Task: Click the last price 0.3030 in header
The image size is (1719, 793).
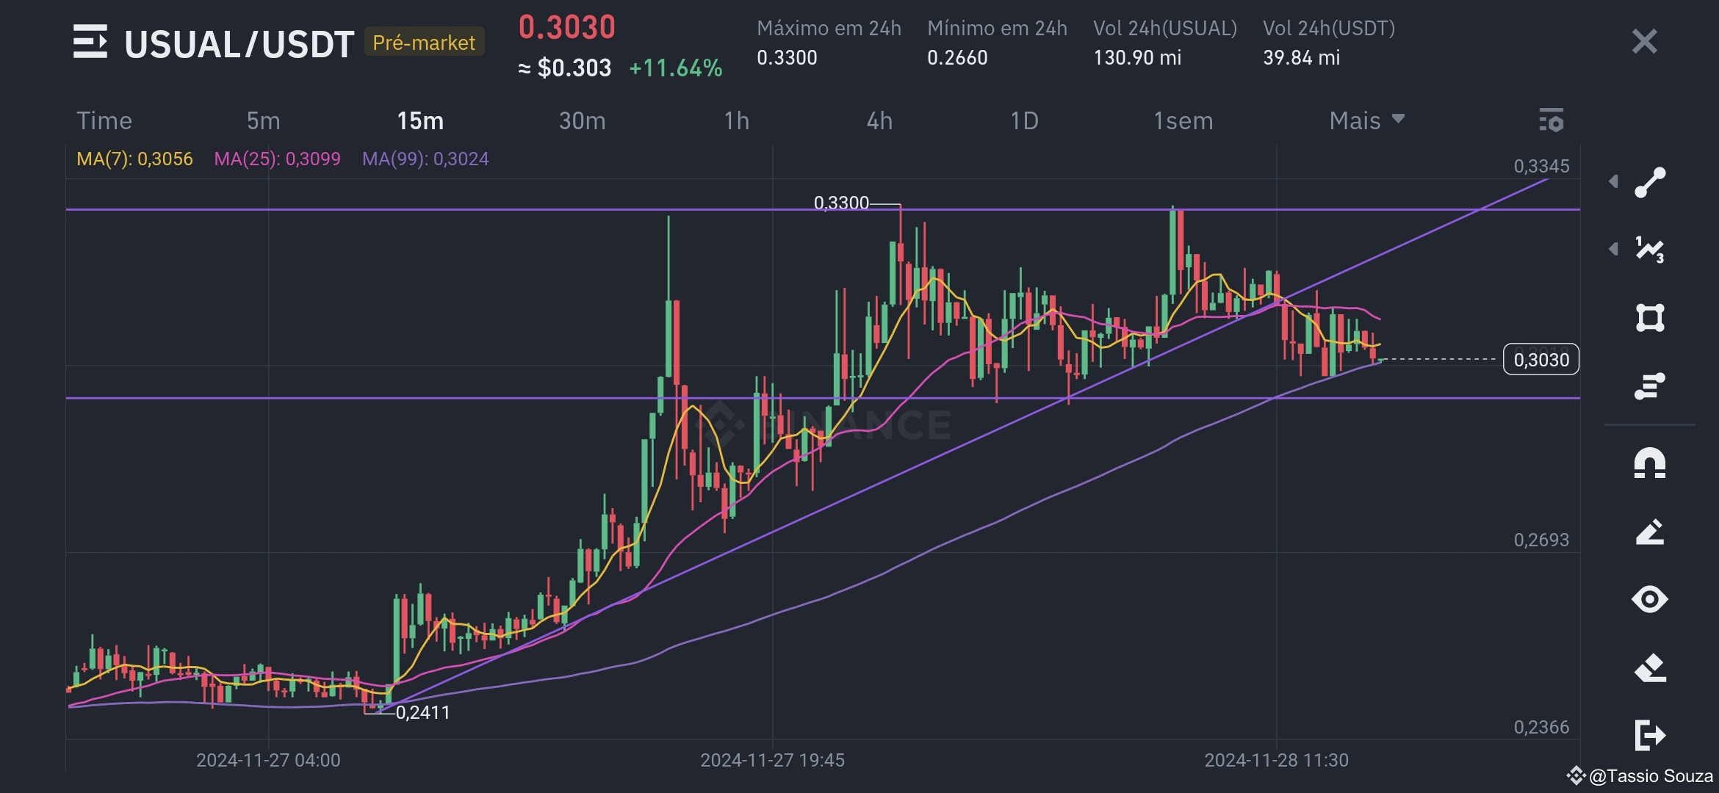Action: pos(567,27)
